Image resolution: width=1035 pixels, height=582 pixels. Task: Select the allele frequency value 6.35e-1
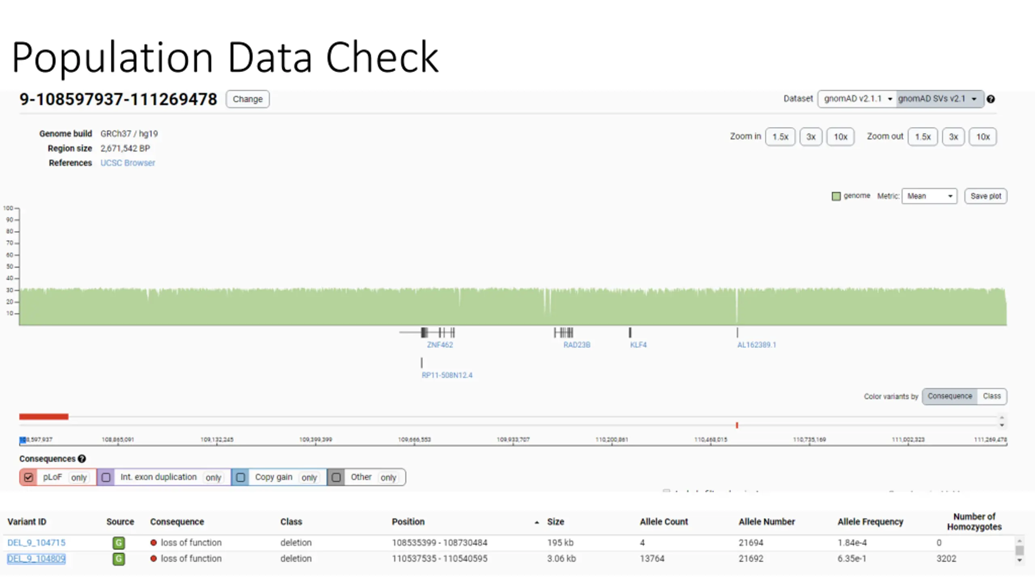pyautogui.click(x=851, y=559)
